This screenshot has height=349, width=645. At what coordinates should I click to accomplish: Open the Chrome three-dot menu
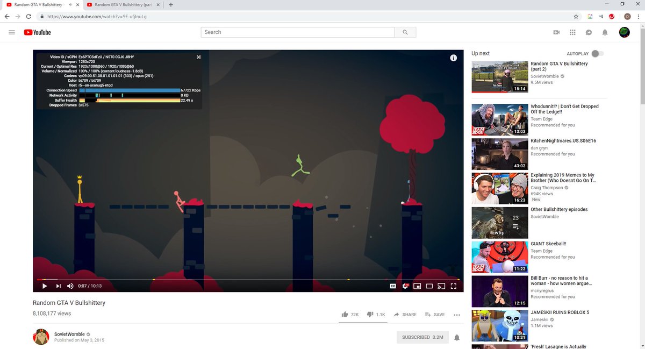(x=638, y=17)
